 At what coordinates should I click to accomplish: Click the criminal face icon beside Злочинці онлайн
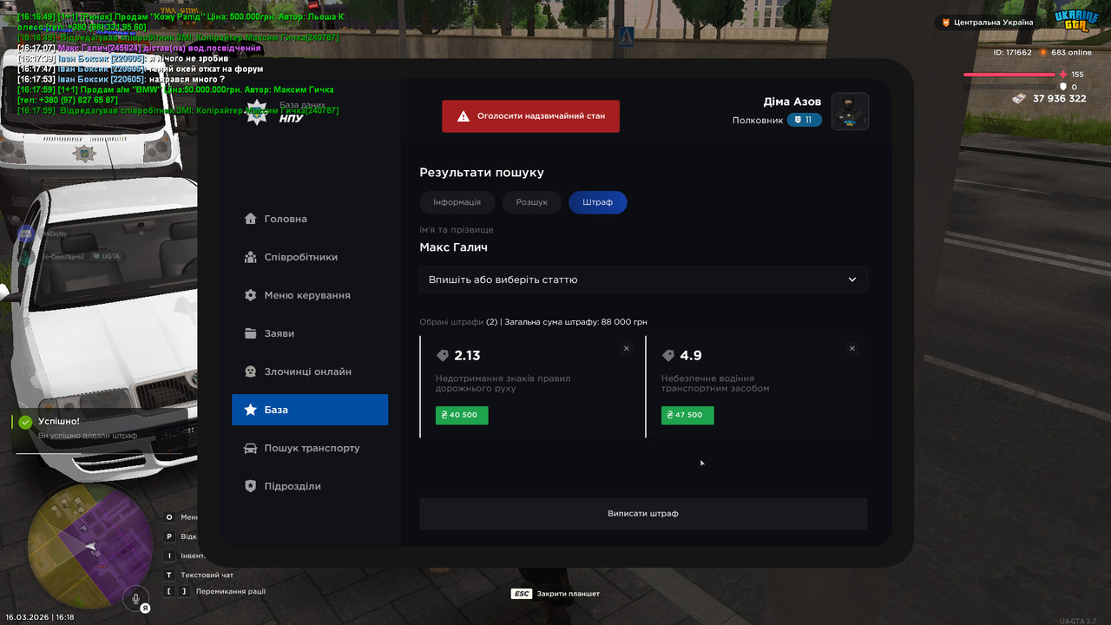pyautogui.click(x=251, y=372)
